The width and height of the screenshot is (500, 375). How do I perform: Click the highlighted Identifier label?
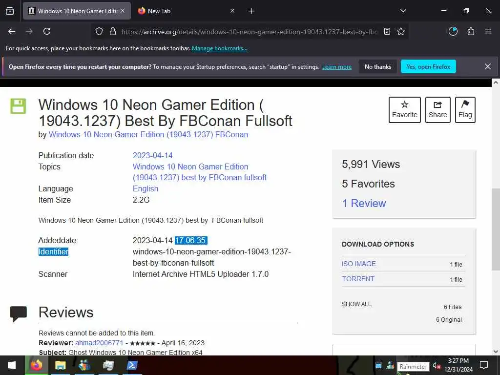54,251
